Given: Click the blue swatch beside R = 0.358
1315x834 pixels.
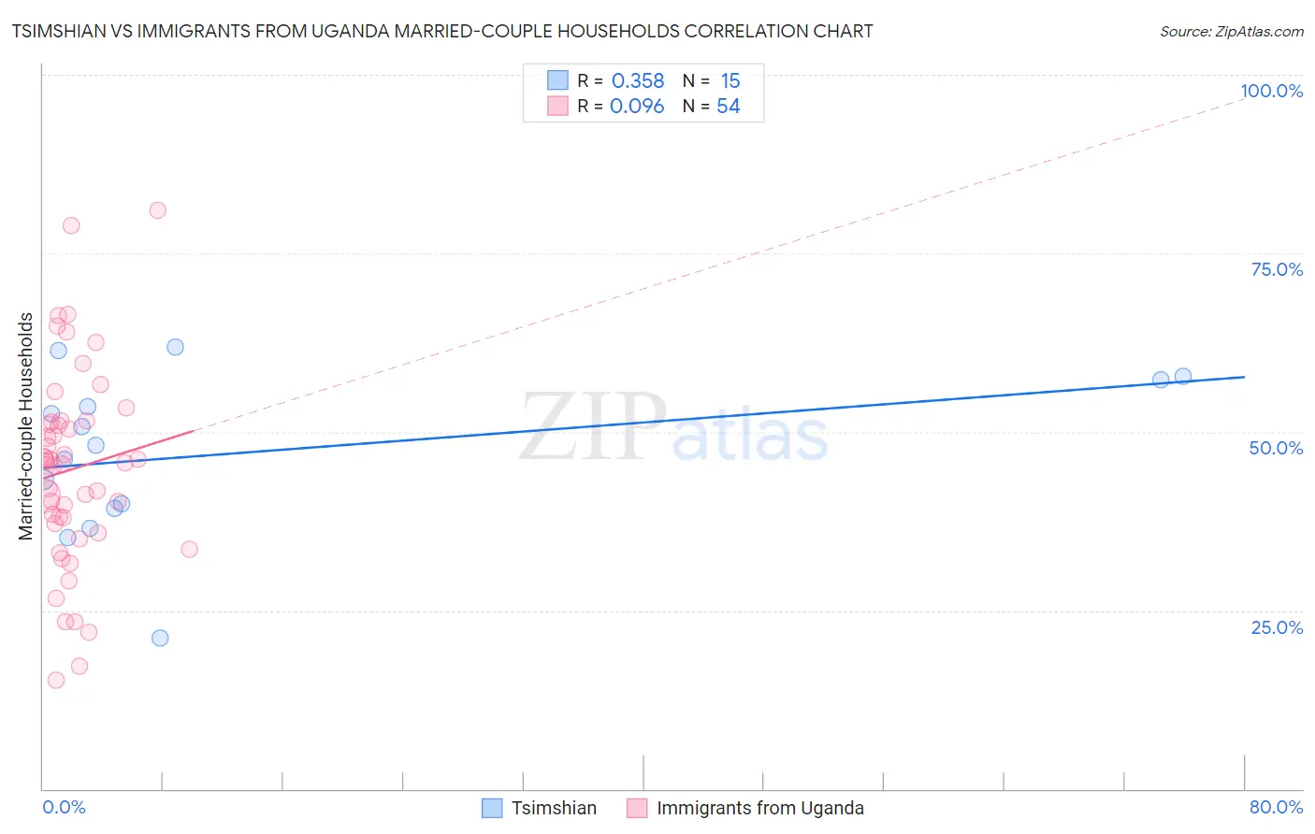Looking at the screenshot, I should [x=557, y=80].
